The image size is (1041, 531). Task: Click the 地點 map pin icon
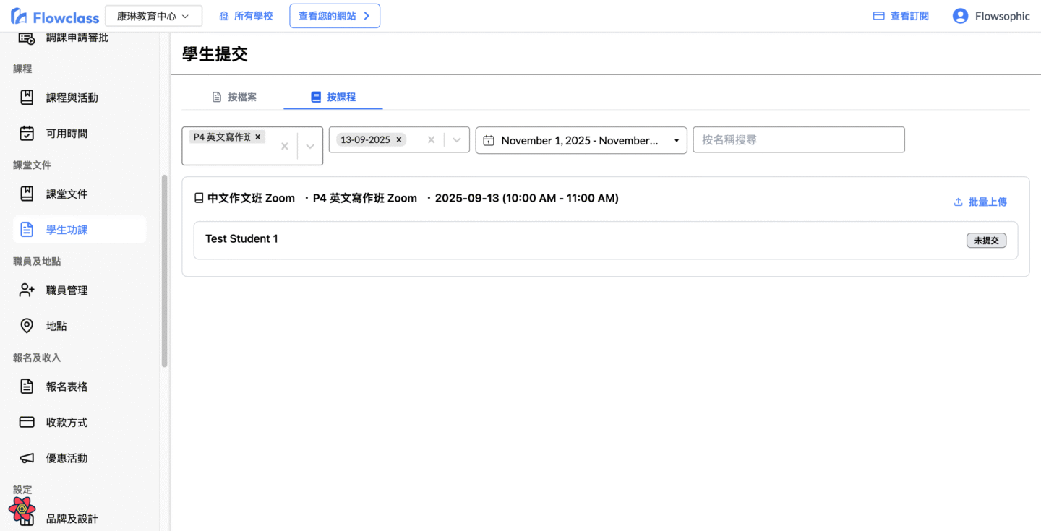coord(27,326)
